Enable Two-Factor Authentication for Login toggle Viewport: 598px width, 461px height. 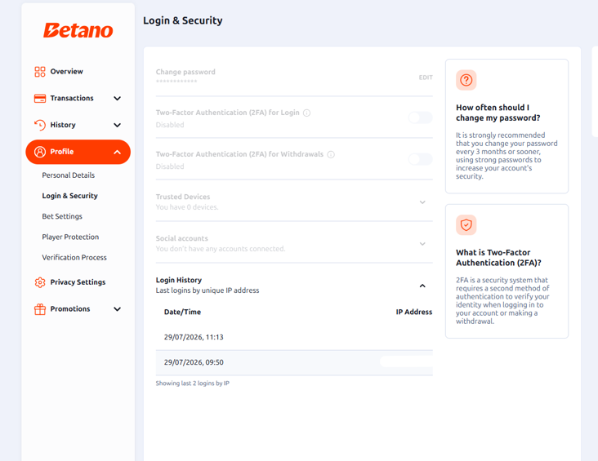pos(420,117)
